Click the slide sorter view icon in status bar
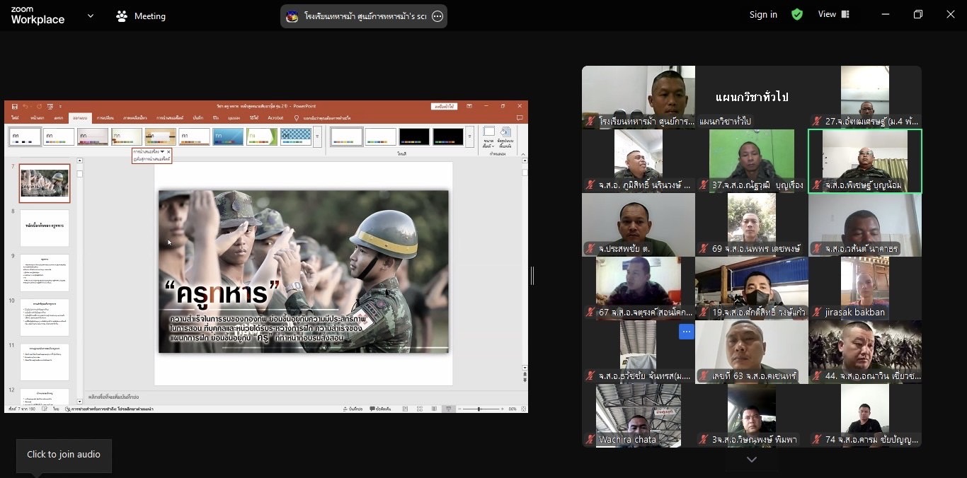Viewport: 967px width, 478px height. point(420,409)
